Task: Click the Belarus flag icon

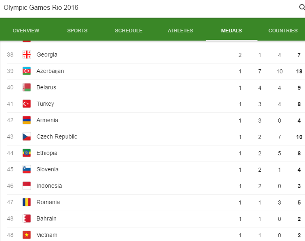Action: coord(27,87)
